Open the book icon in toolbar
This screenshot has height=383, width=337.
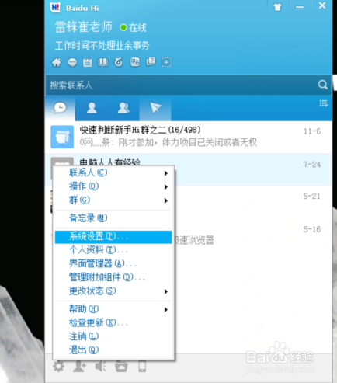click(x=102, y=62)
